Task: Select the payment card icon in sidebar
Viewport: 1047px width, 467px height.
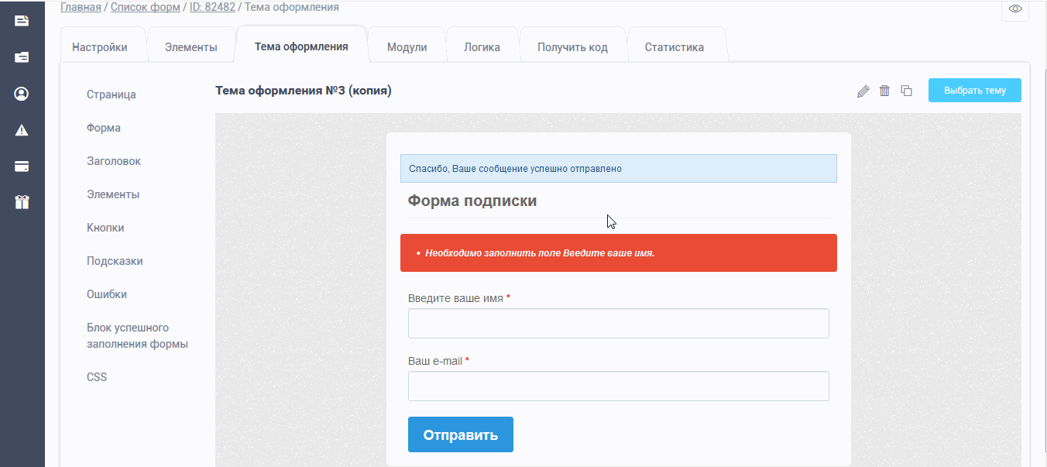Action: pos(21,166)
